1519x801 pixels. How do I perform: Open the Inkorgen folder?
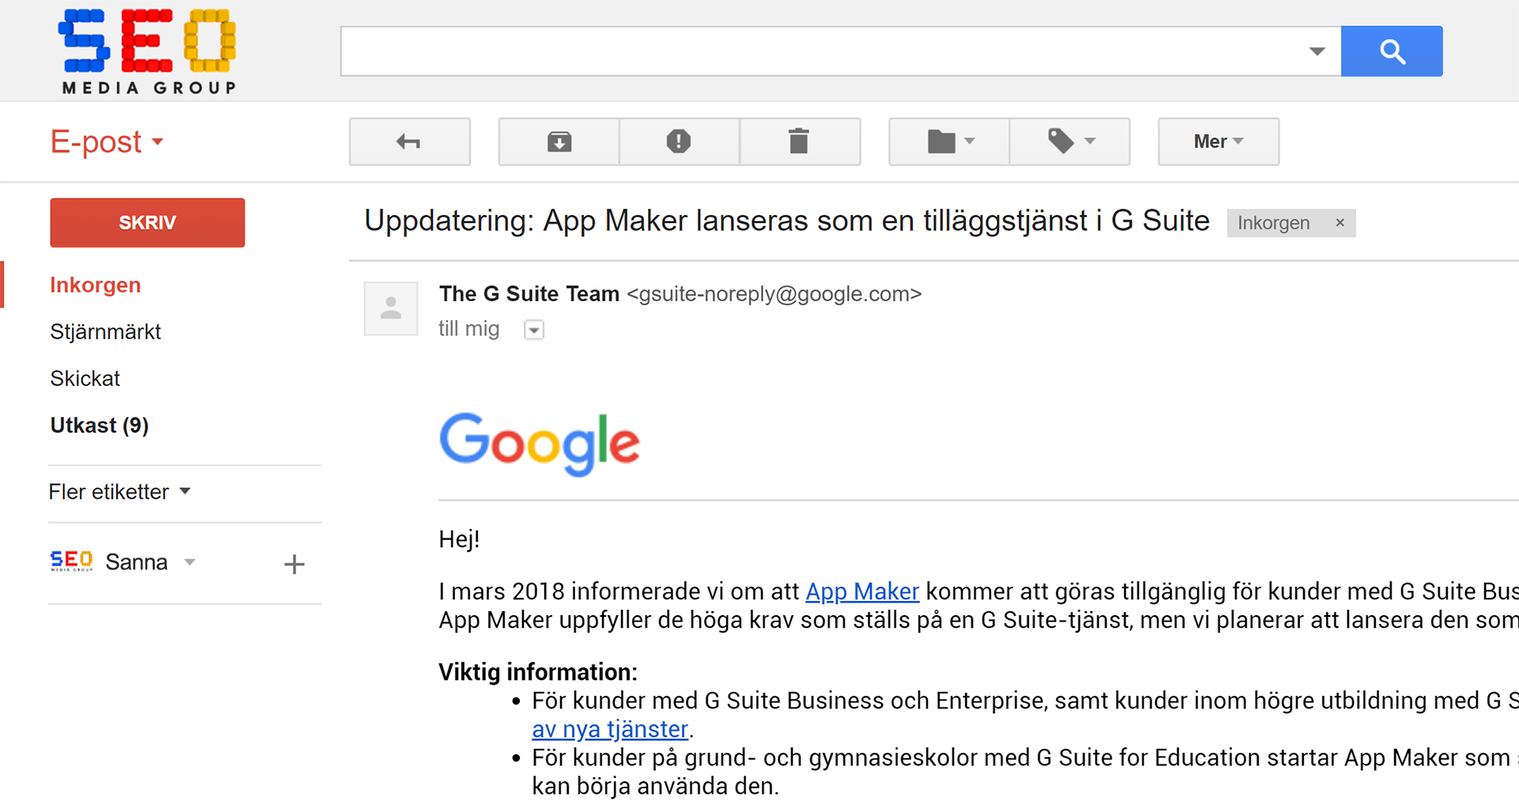pos(95,285)
